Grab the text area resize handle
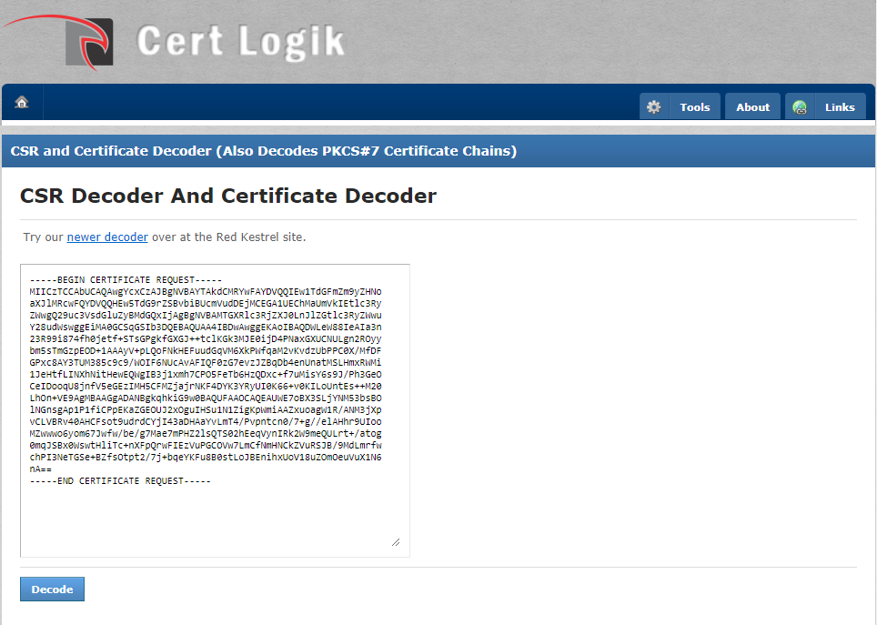The image size is (877, 625). pos(395,542)
